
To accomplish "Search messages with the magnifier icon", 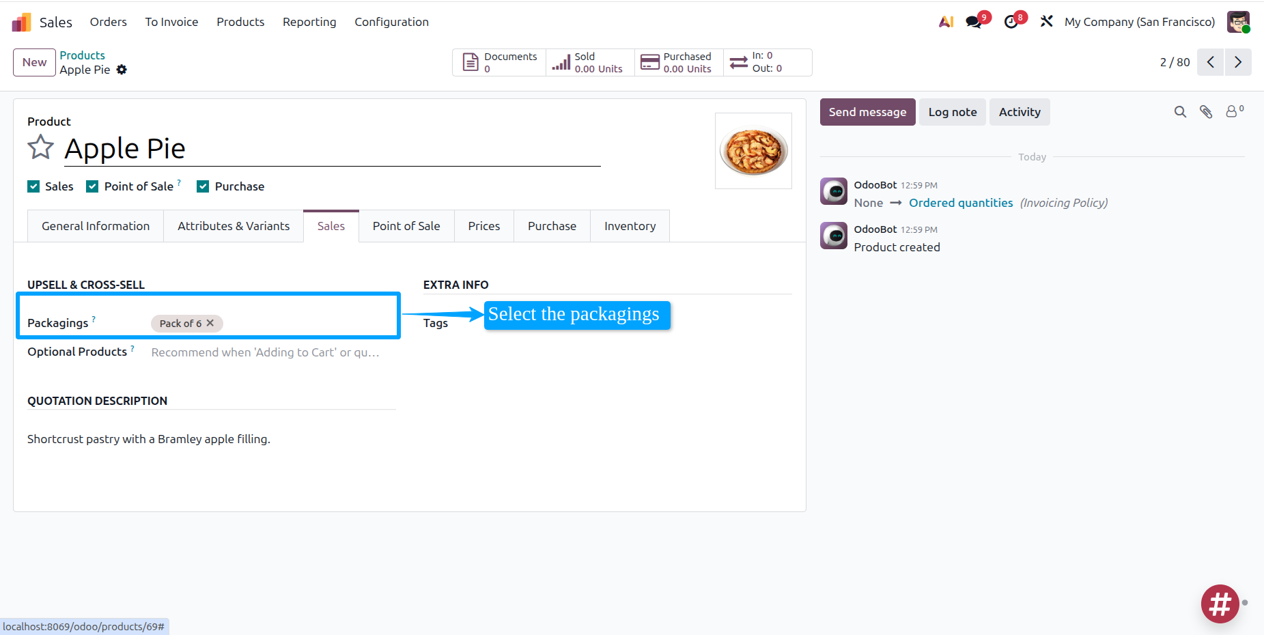I will pyautogui.click(x=1180, y=111).
